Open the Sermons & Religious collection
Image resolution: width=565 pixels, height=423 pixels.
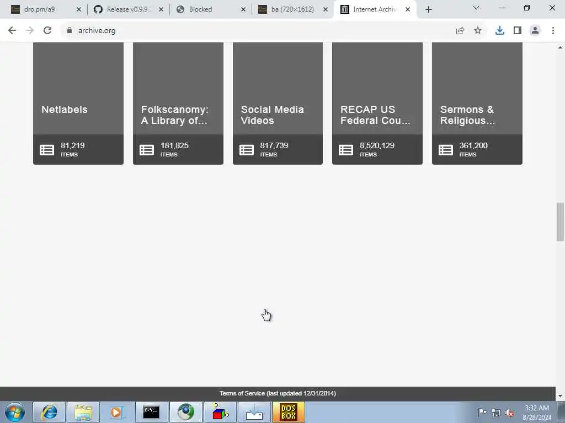click(477, 103)
